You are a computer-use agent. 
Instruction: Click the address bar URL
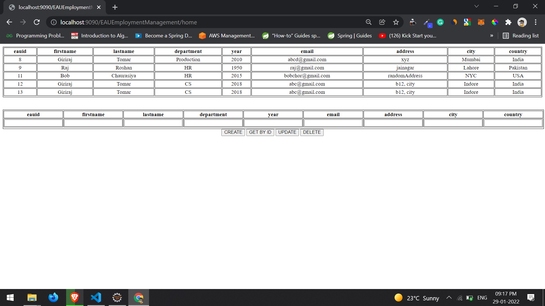[129, 22]
